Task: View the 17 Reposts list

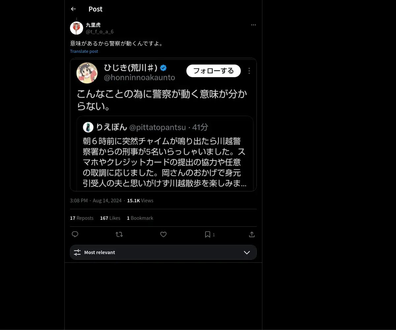Action: (x=82, y=218)
